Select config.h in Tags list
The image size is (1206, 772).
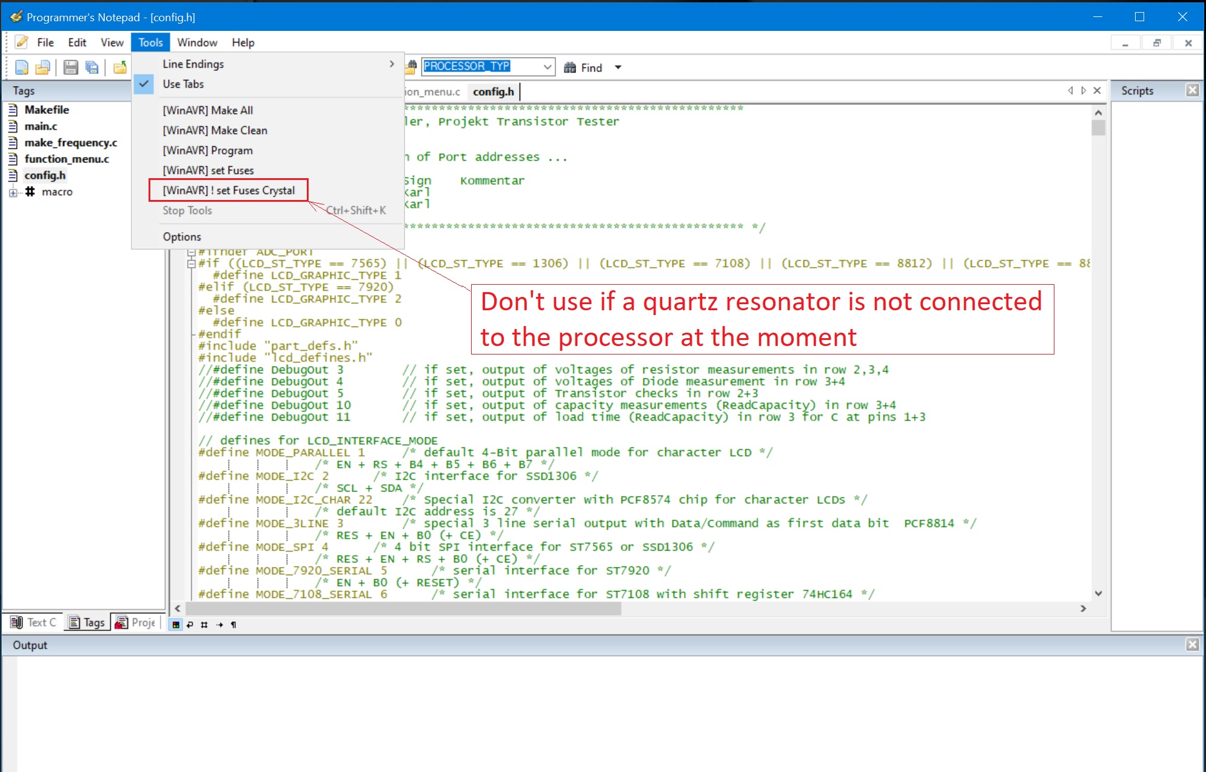click(45, 175)
